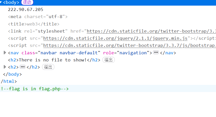Select the closing html tag
The width and height of the screenshot is (216, 117).
coord(8,81)
